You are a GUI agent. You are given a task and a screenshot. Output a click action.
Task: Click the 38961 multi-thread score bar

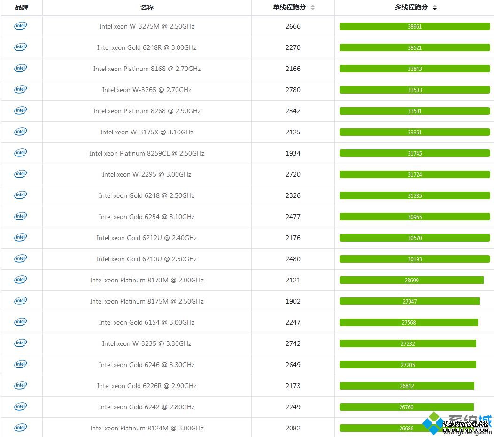click(x=415, y=26)
